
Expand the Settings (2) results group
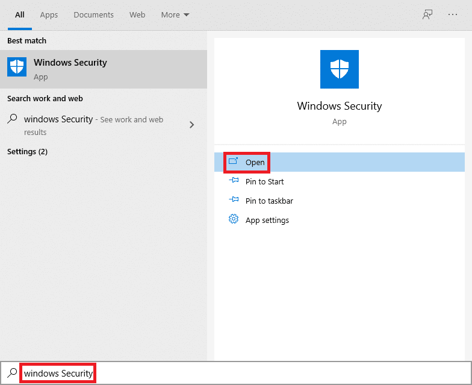(27, 152)
